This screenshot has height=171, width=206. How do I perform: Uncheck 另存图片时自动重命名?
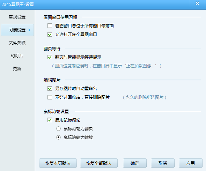pos(50,89)
